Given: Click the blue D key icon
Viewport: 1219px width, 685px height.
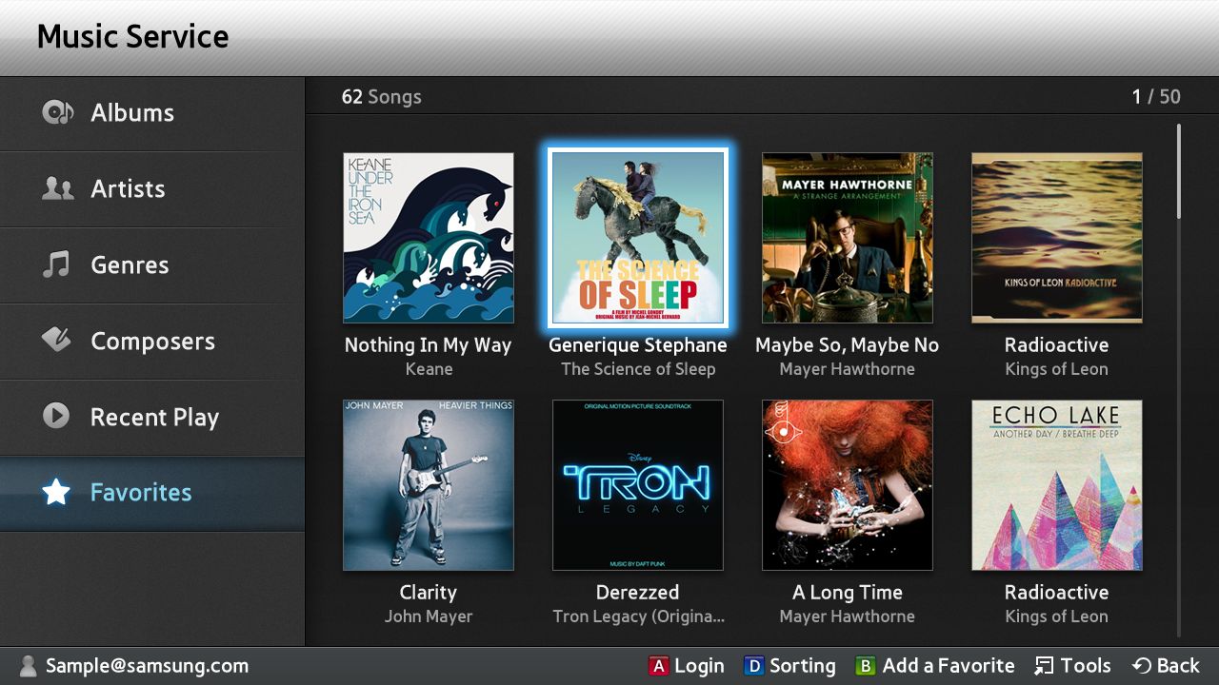Looking at the screenshot, I should [x=754, y=666].
